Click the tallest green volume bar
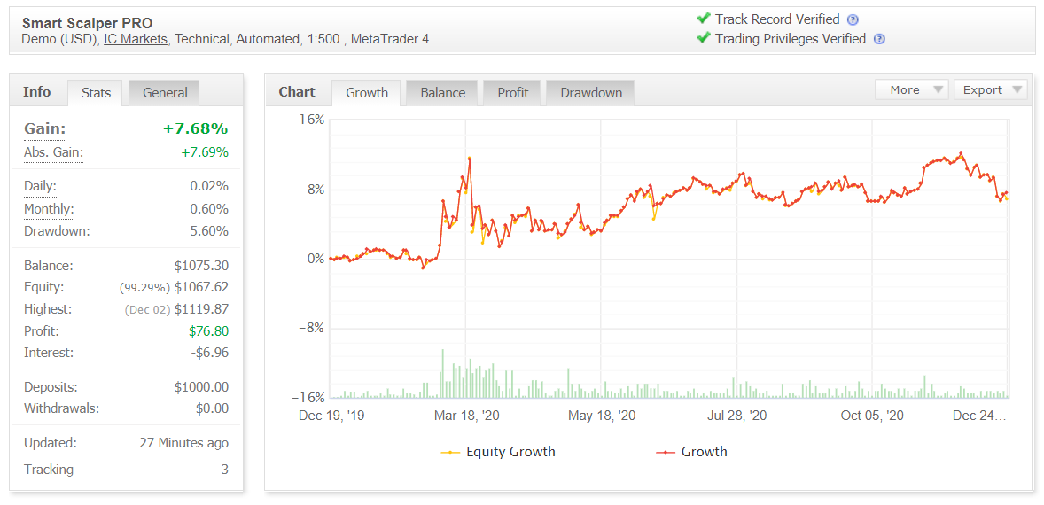Viewport: 1044px width, 505px height. [x=442, y=373]
